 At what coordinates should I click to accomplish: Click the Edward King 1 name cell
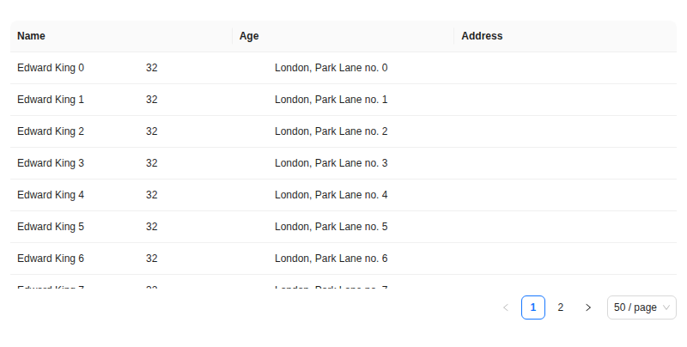(x=51, y=100)
